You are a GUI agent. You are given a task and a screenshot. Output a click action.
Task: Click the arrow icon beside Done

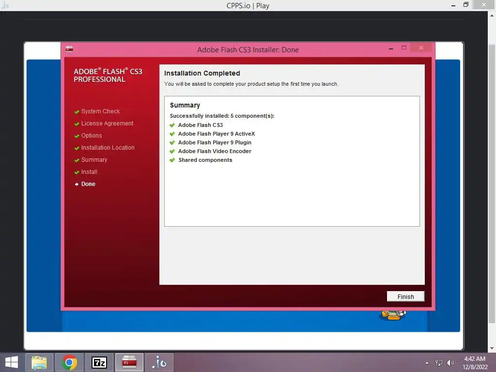[x=77, y=184]
